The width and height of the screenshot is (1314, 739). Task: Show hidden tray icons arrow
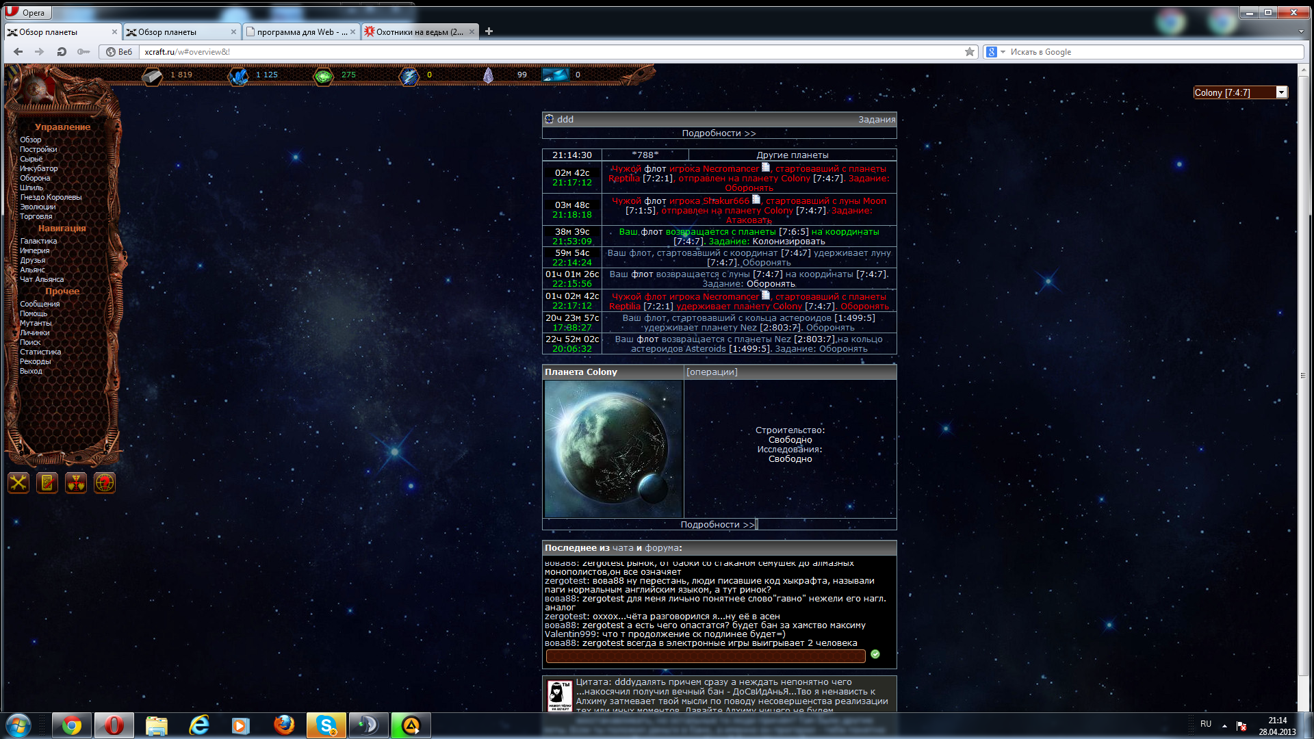coord(1224,725)
